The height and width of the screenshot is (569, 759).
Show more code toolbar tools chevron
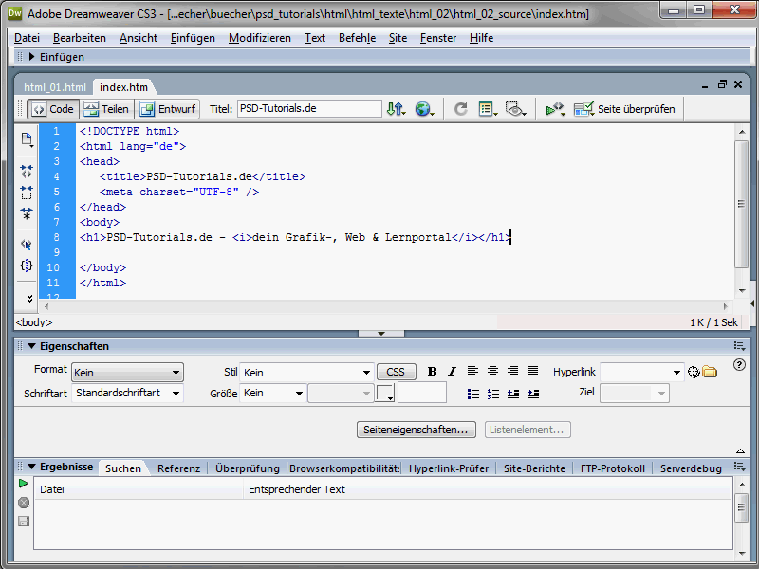pyautogui.click(x=29, y=299)
